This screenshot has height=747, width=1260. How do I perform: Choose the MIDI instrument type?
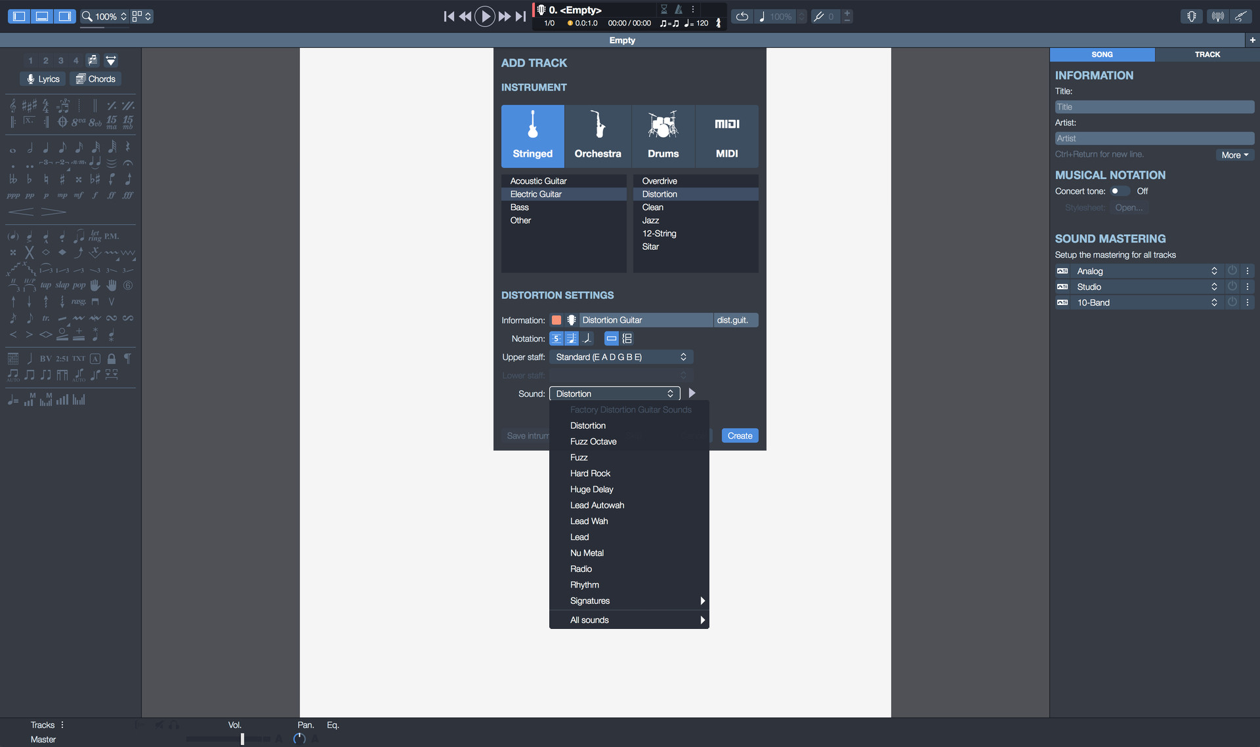point(726,136)
